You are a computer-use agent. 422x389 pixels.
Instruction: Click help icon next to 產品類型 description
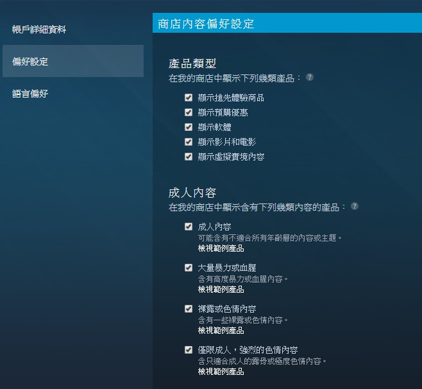[x=310, y=77]
